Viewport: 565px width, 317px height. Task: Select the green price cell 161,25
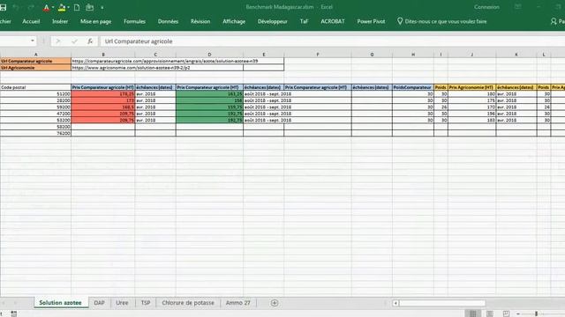point(209,94)
